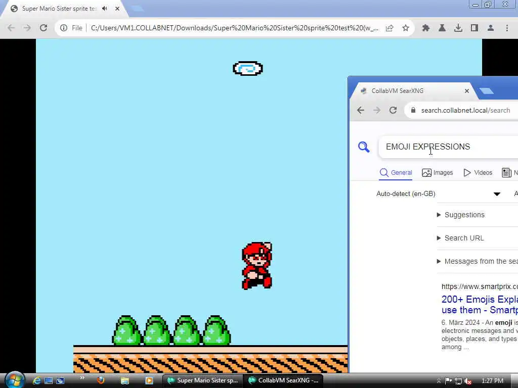
Task: Click the network tray icon
Action: click(458, 381)
